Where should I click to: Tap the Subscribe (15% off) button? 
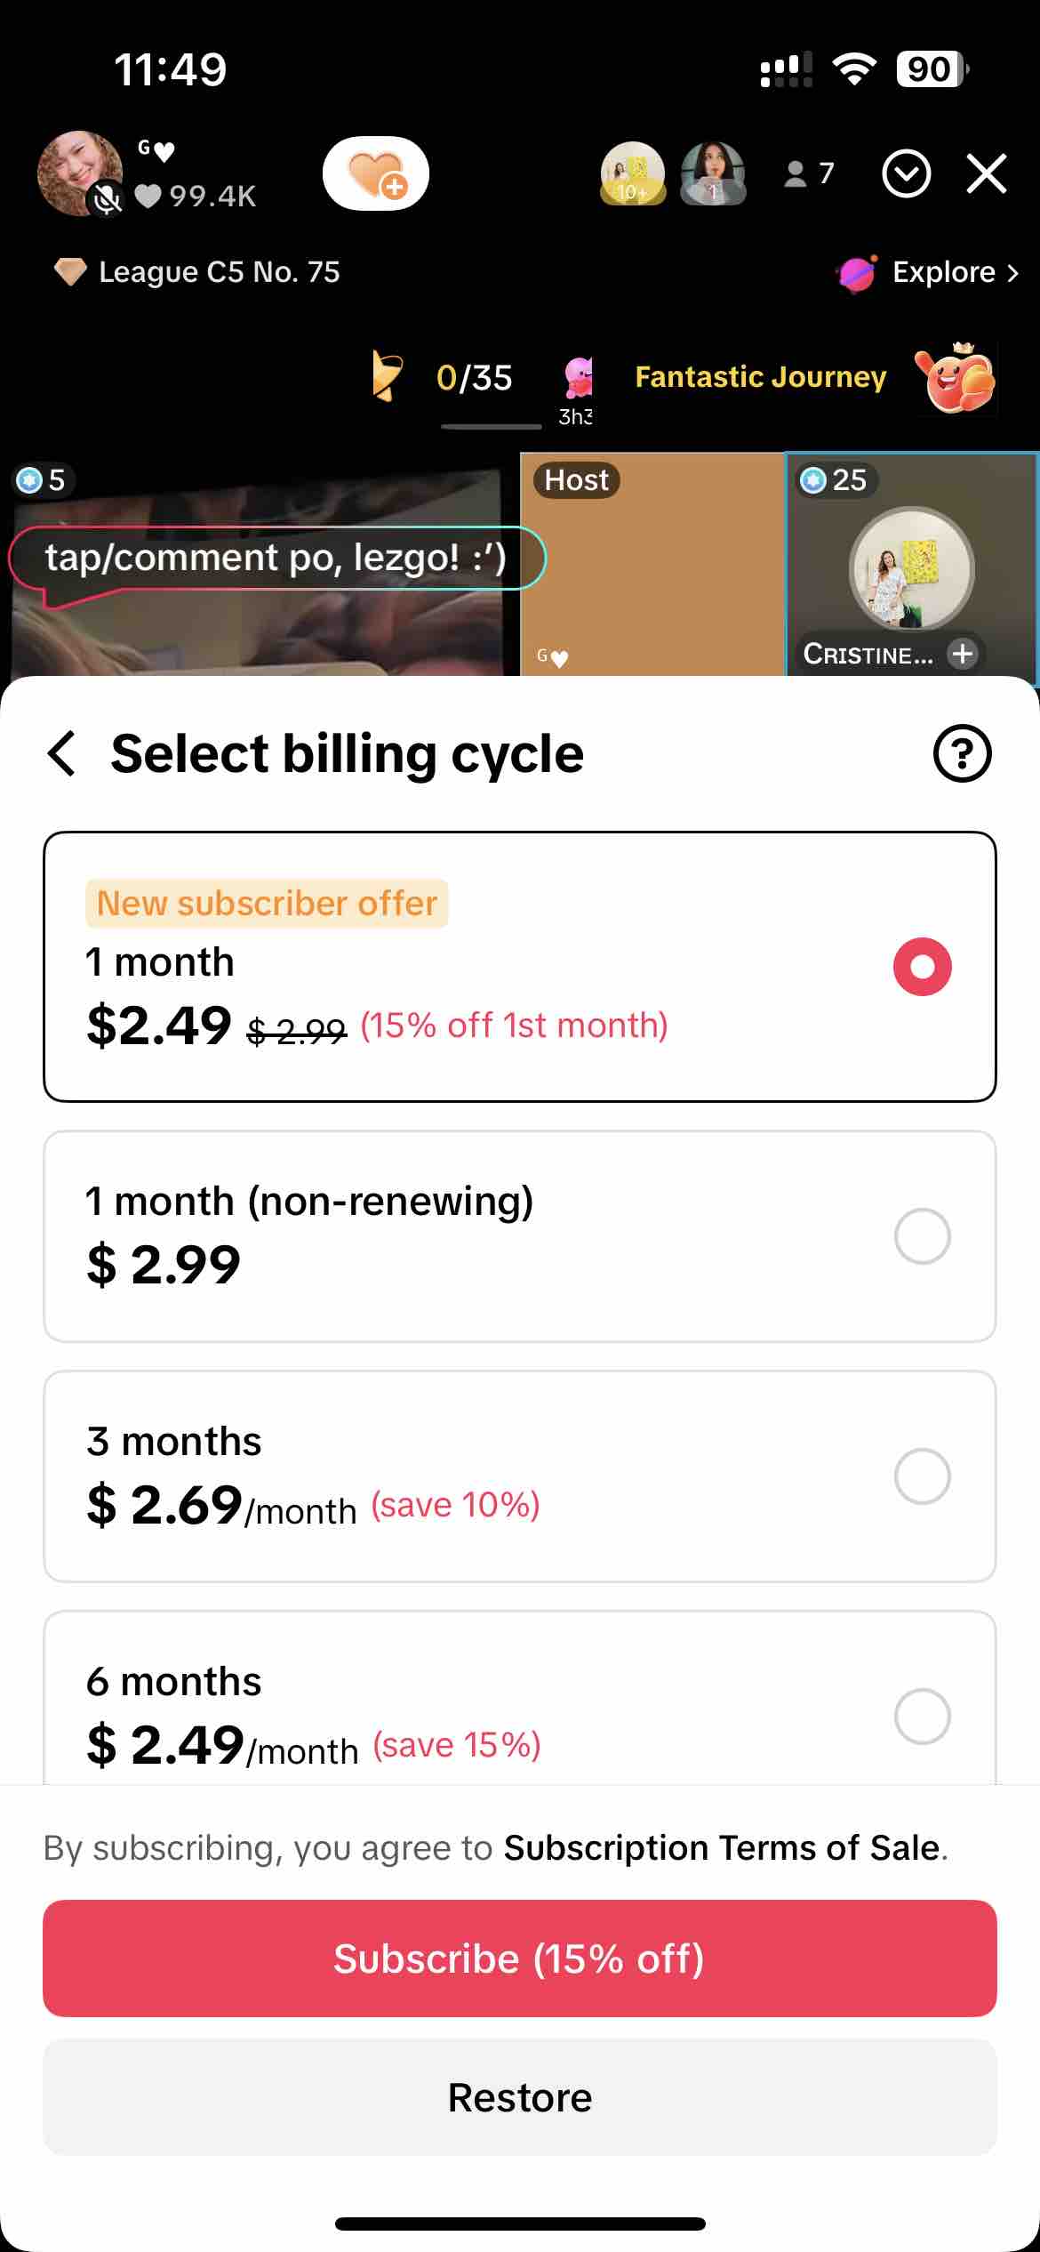[x=520, y=1958]
